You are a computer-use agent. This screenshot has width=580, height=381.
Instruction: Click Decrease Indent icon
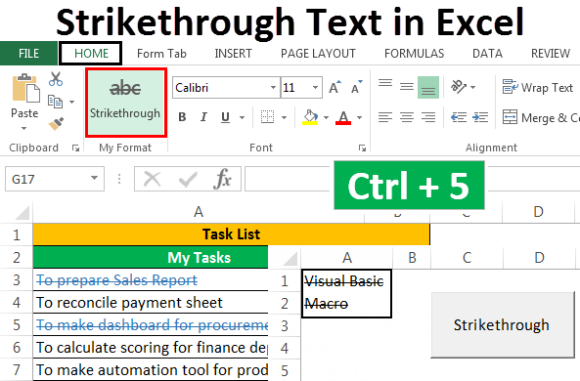point(459,117)
